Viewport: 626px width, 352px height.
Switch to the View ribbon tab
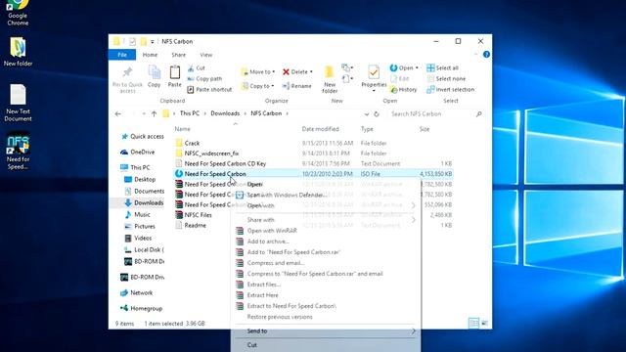[x=206, y=55]
